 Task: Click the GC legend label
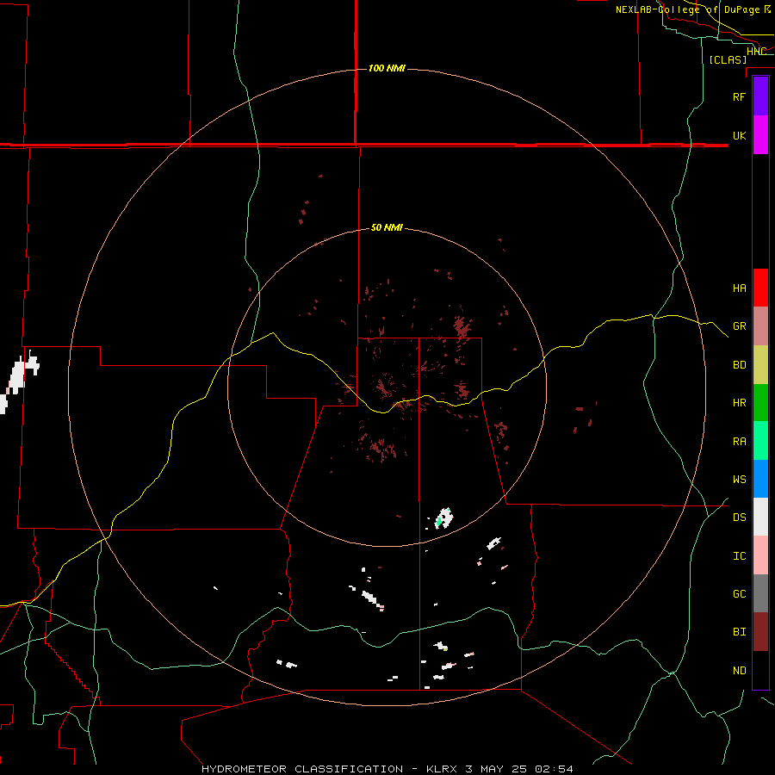(x=739, y=594)
